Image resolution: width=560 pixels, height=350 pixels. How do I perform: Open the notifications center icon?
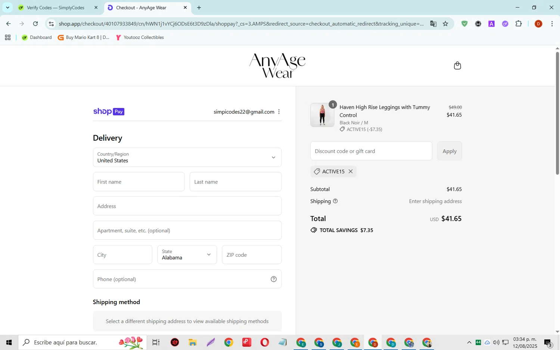pyautogui.click(x=548, y=343)
